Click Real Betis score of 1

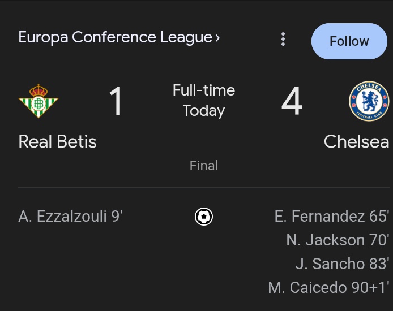(116, 101)
